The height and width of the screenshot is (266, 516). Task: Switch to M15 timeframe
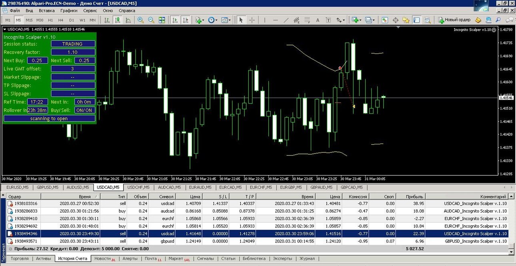coord(29,20)
